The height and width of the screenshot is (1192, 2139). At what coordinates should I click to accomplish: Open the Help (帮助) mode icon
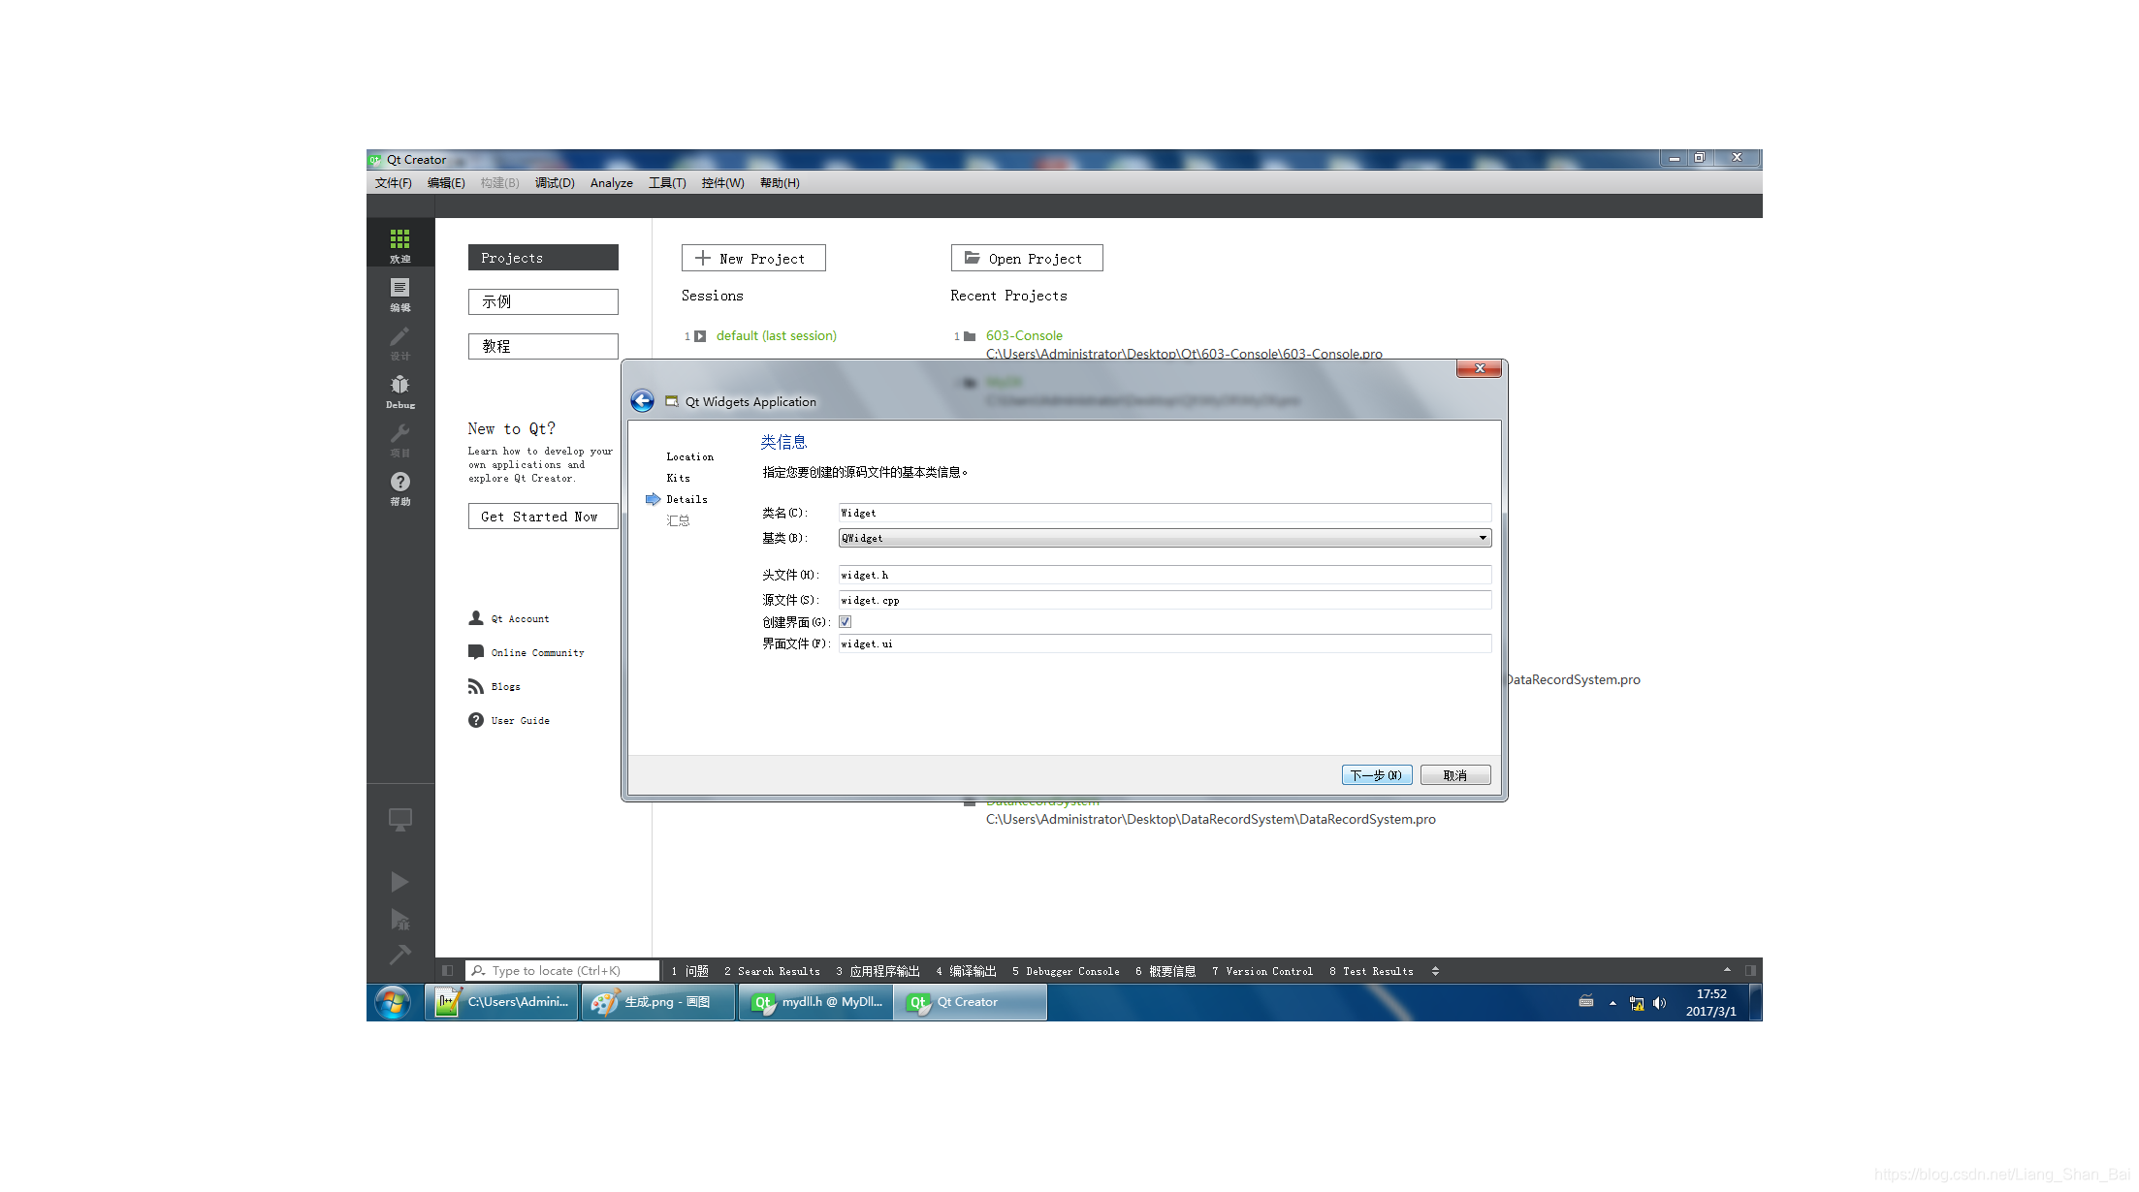[x=399, y=487]
